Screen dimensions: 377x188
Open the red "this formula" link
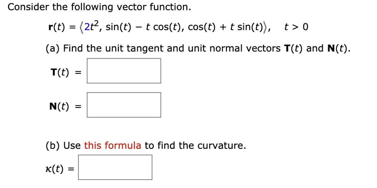113,145
